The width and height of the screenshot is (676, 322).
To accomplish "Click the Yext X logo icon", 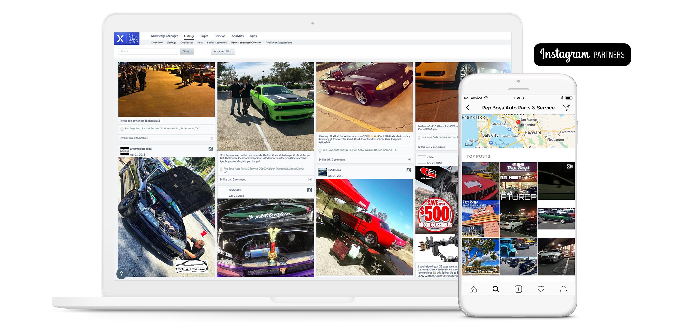I will click(x=120, y=39).
